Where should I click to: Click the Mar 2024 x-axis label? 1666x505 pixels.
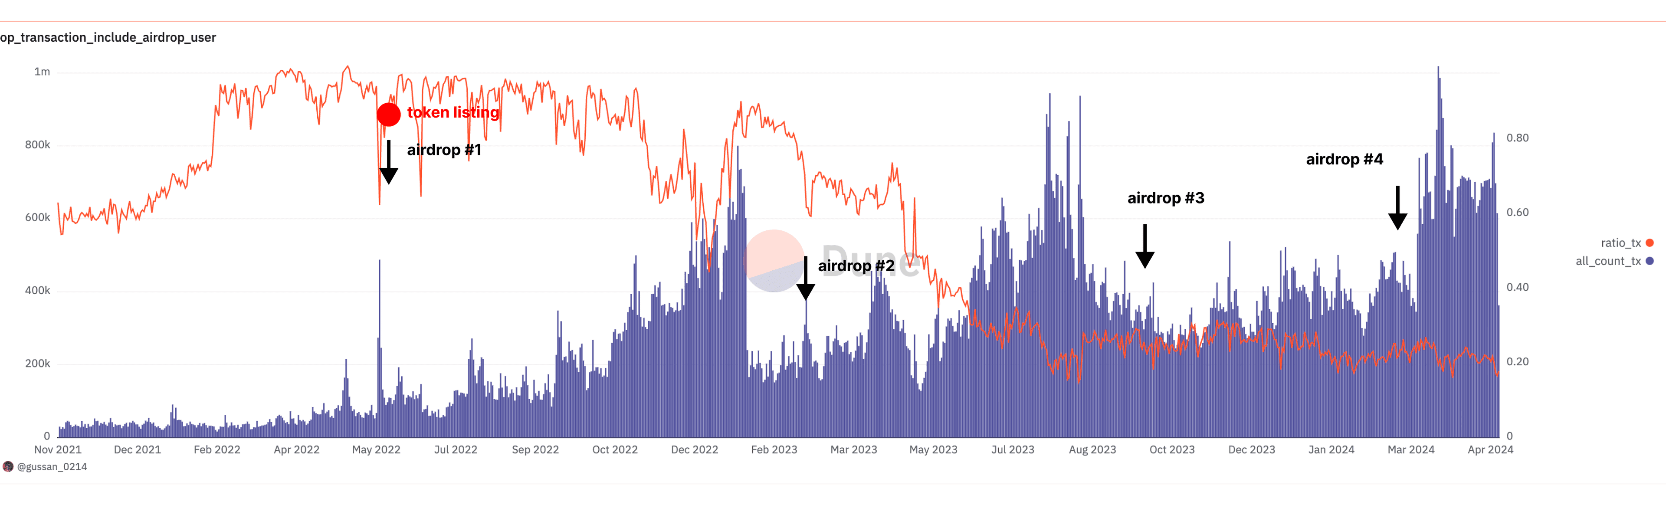pyautogui.click(x=1410, y=450)
